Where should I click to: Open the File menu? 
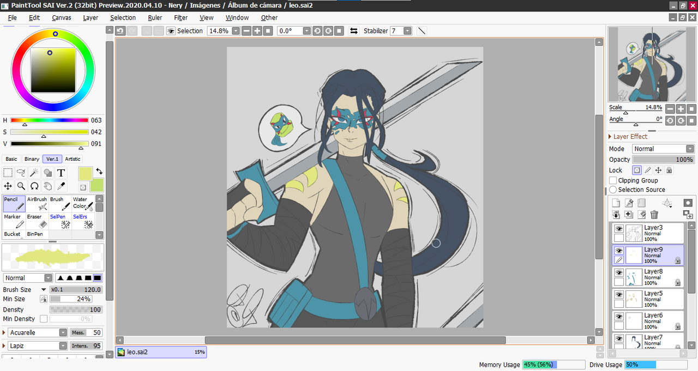12,17
